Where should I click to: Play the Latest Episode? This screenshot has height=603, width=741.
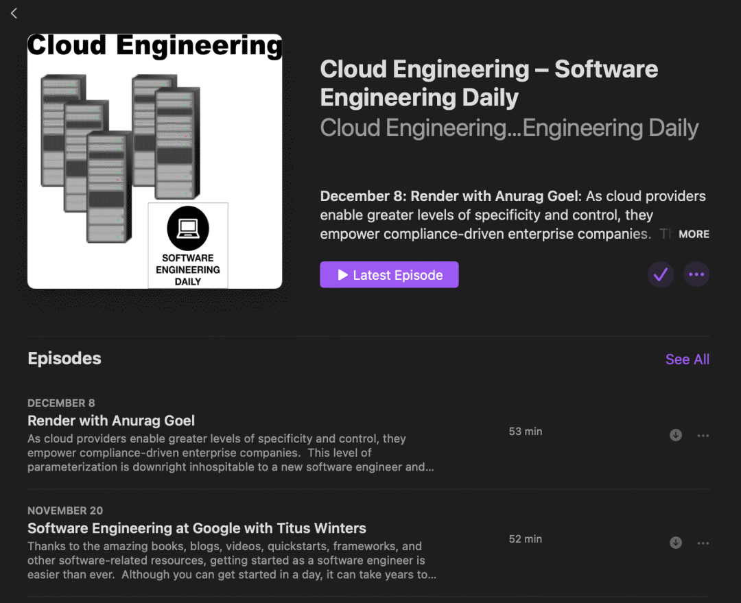pos(389,274)
